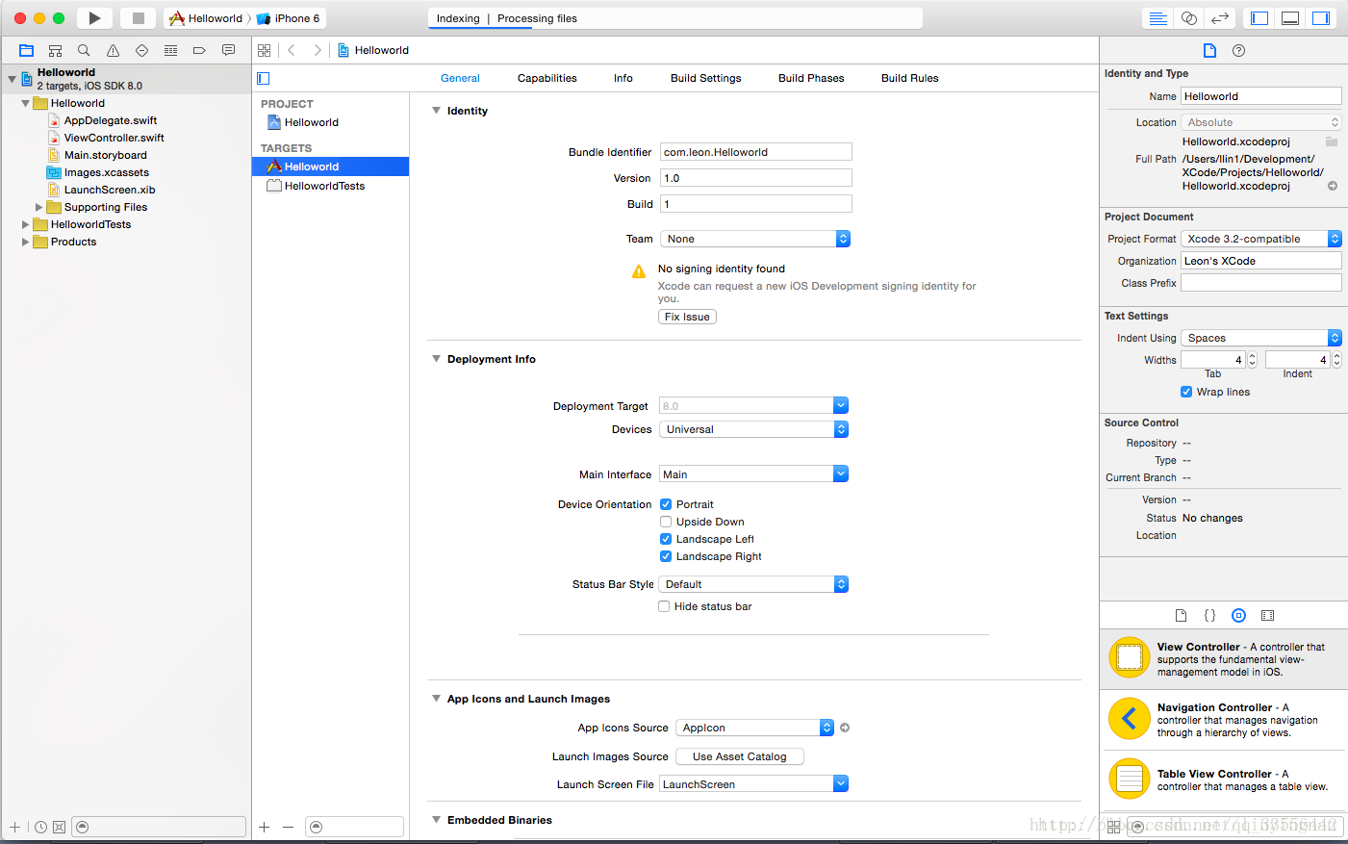Switch to the Build Rules tab
The width and height of the screenshot is (1348, 844).
[x=909, y=78]
